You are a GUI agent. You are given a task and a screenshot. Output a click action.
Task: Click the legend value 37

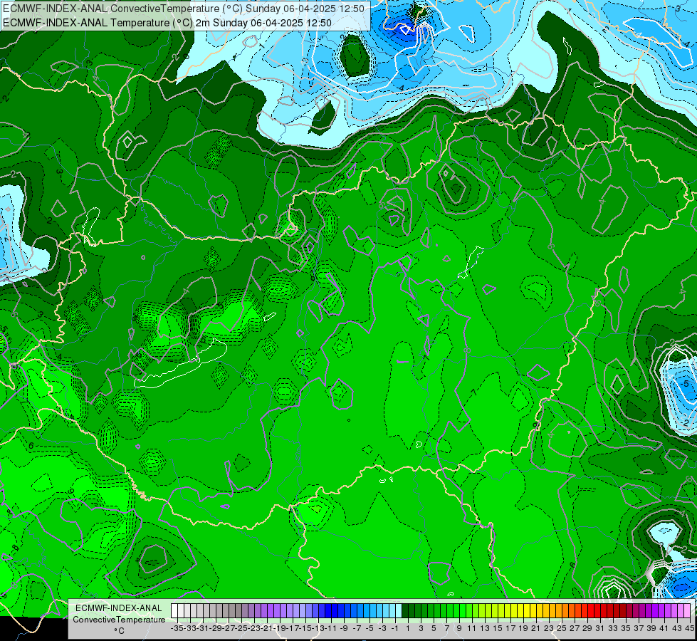coord(639,628)
